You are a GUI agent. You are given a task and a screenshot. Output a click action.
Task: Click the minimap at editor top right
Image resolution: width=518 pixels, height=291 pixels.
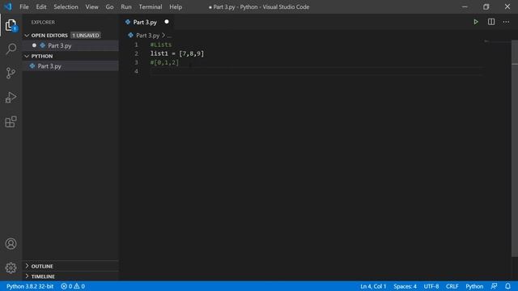pyautogui.click(x=497, y=42)
